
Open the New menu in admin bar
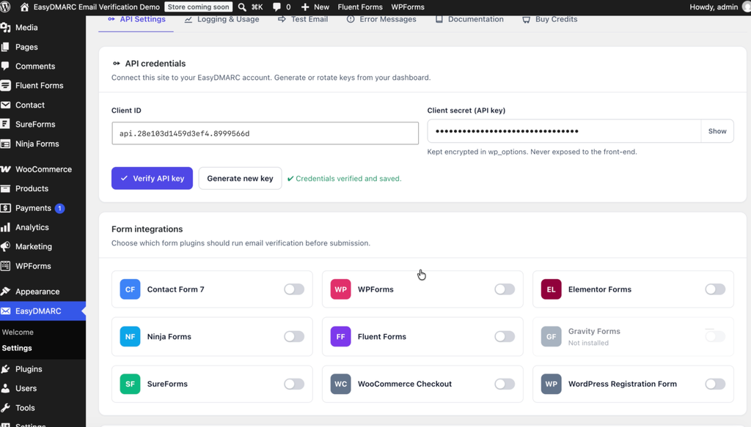tap(315, 7)
